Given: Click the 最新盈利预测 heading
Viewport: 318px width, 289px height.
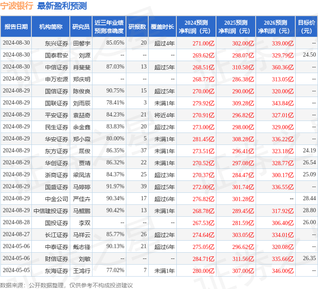Looking at the screenshot, I should (x=62, y=6).
